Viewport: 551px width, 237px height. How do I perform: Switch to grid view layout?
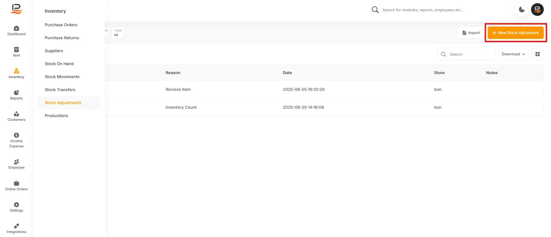coord(538,54)
